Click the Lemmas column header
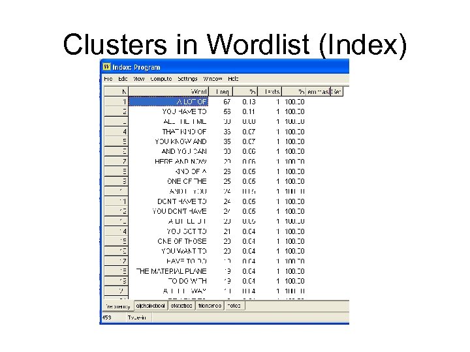 pos(318,92)
